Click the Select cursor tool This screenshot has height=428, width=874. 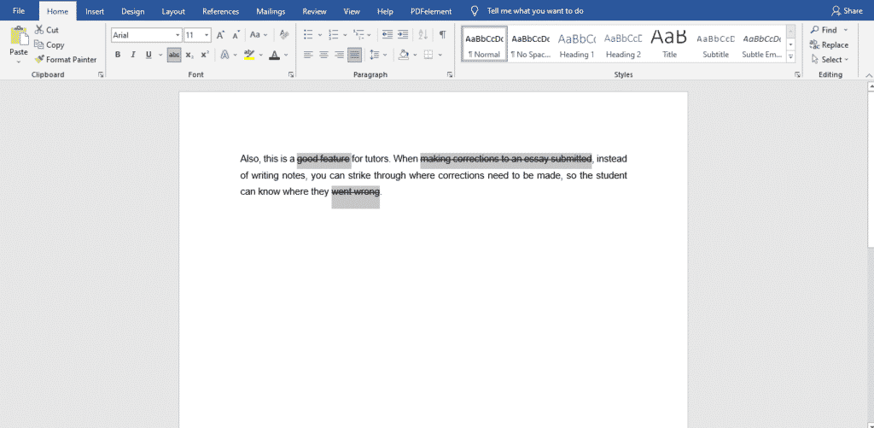(830, 59)
